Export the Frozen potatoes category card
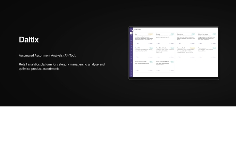Viewport: 236px width, 166px height. click(213, 57)
